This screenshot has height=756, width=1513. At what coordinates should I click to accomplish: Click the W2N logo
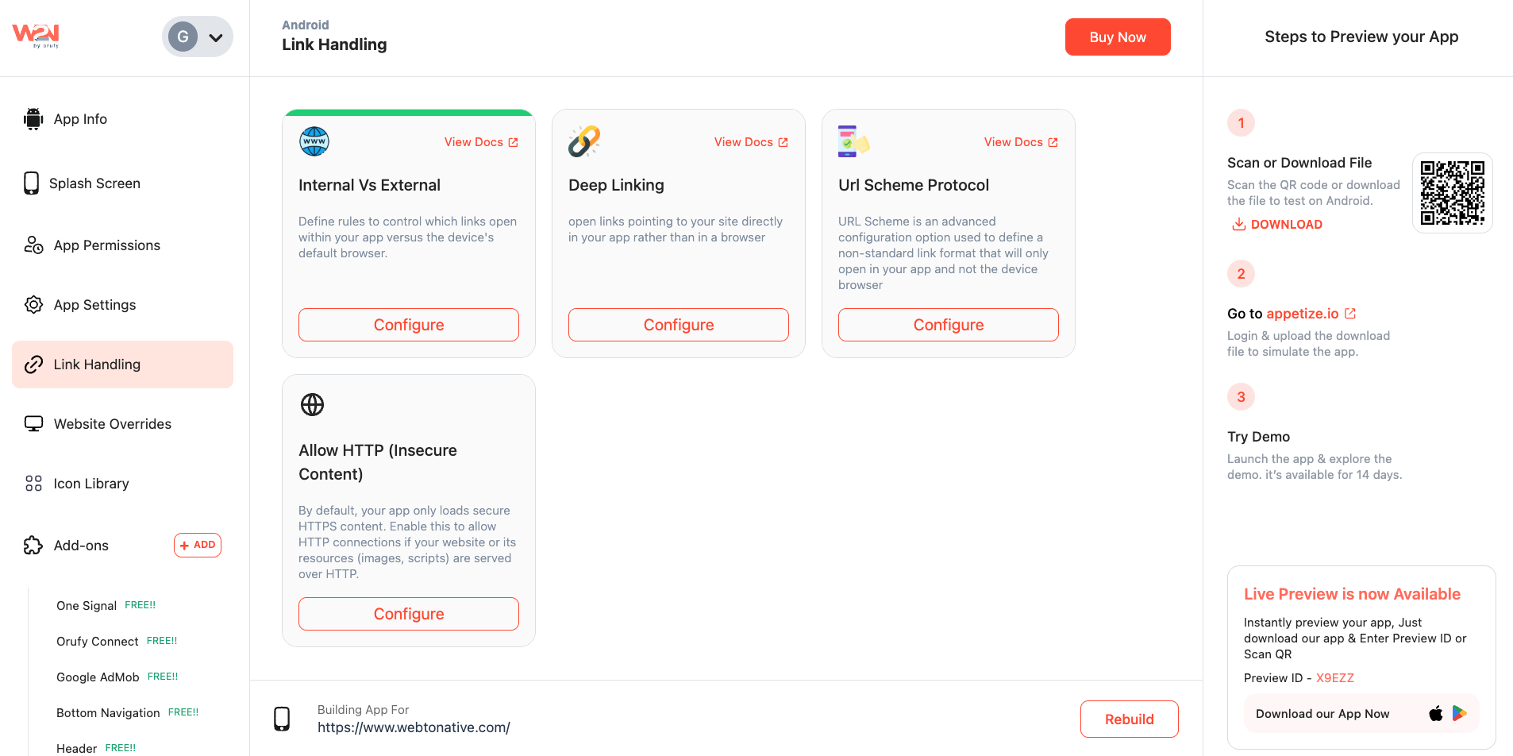click(36, 35)
